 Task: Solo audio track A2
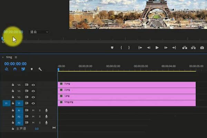[40, 116]
